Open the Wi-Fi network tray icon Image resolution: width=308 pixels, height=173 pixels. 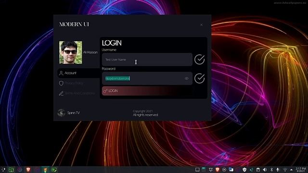(x=285, y=170)
